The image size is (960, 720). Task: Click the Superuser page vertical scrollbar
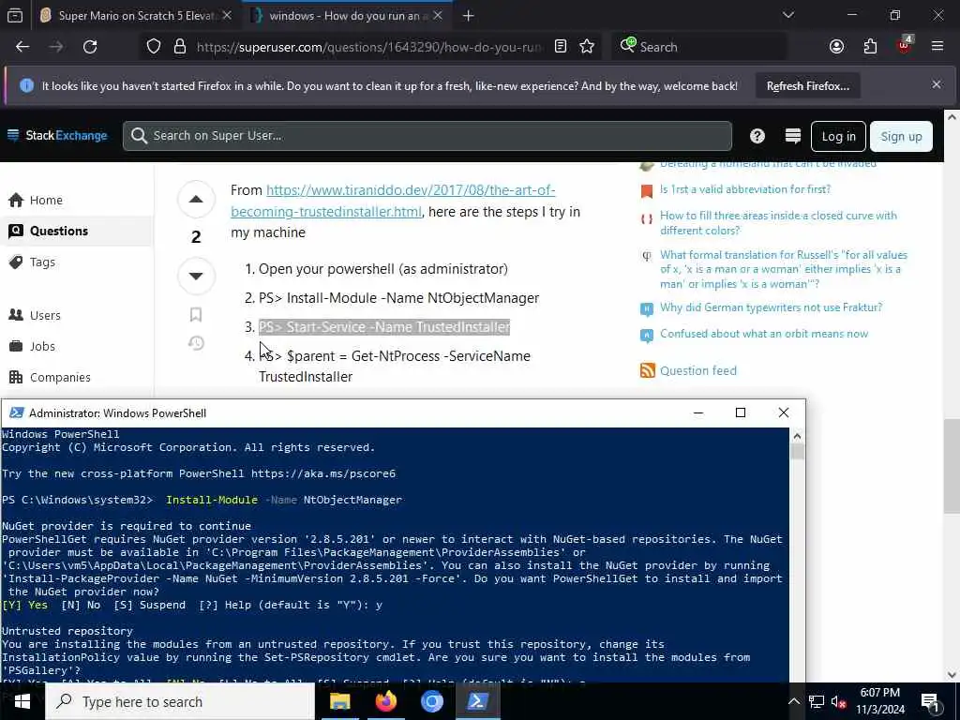tap(951, 467)
